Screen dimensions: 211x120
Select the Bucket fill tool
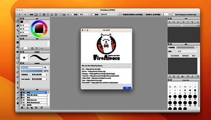pos(17,47)
